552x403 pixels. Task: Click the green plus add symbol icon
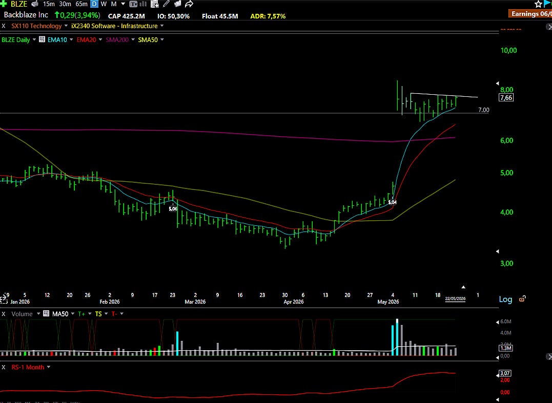(x=3, y=4)
